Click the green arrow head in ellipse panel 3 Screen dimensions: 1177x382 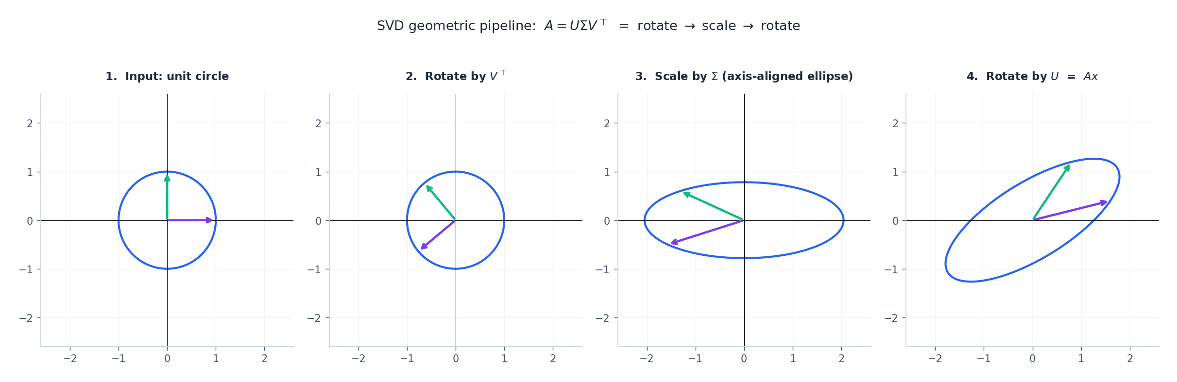click(x=686, y=194)
